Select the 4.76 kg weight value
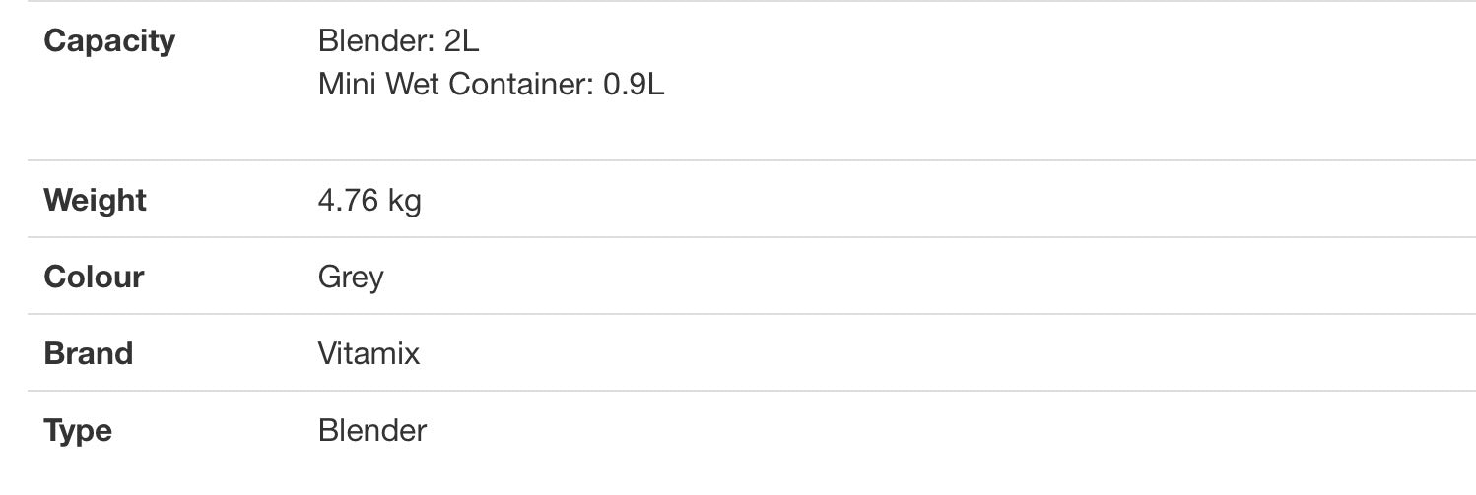 [x=369, y=201]
